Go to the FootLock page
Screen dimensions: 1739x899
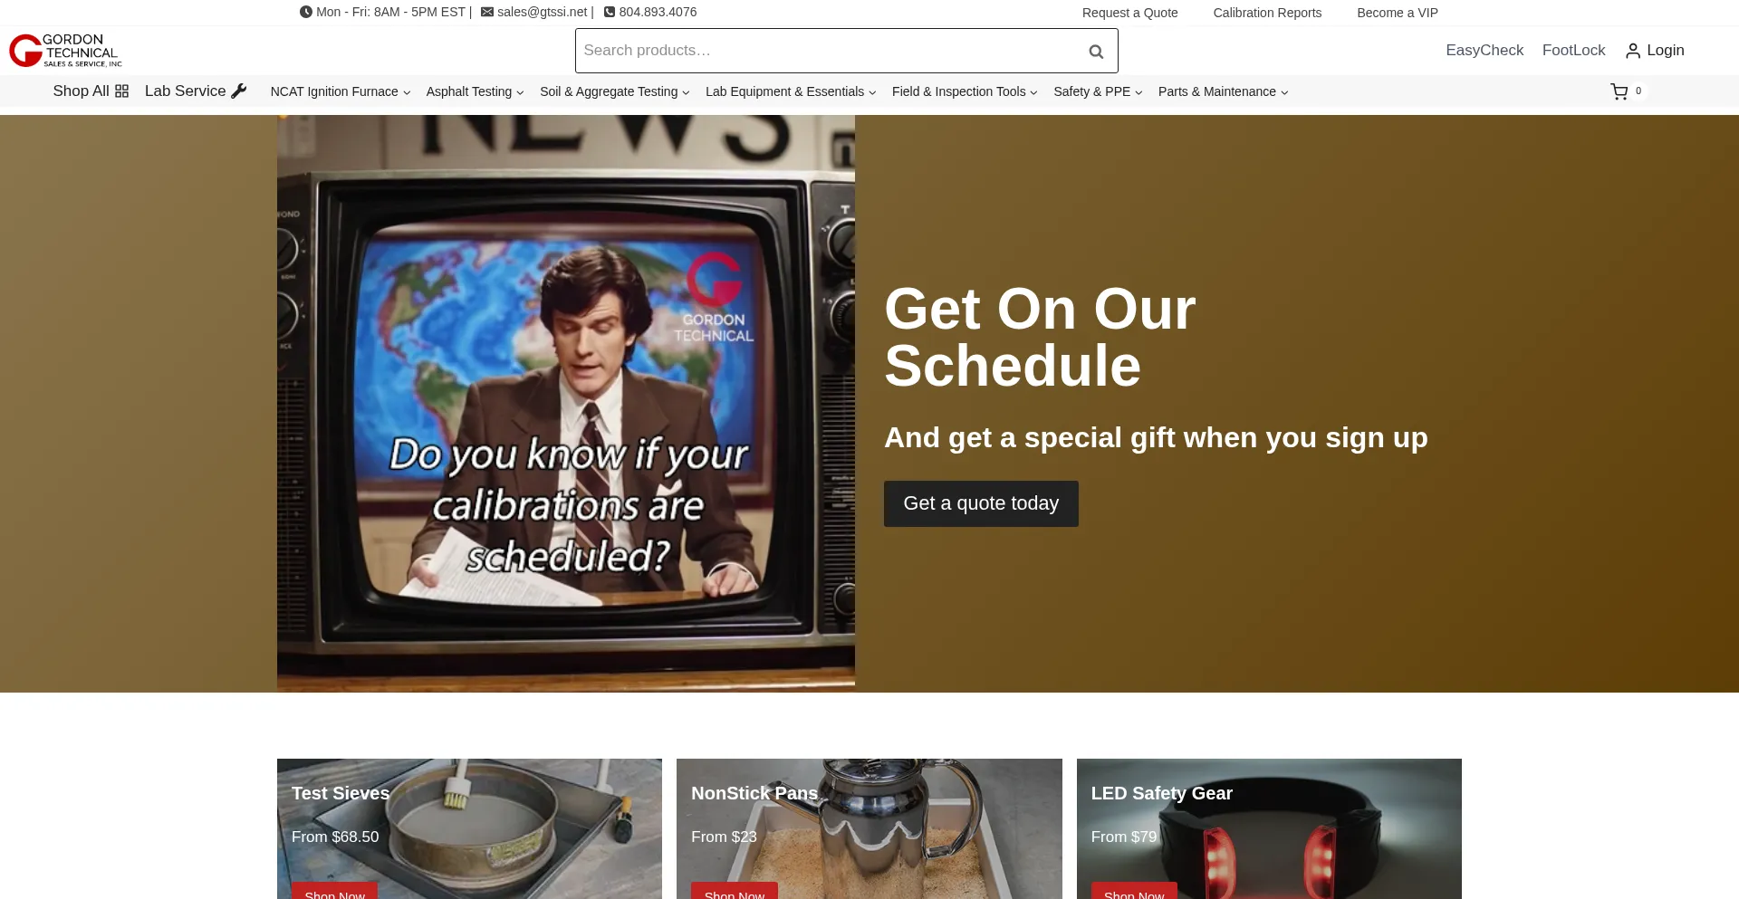[1573, 51]
